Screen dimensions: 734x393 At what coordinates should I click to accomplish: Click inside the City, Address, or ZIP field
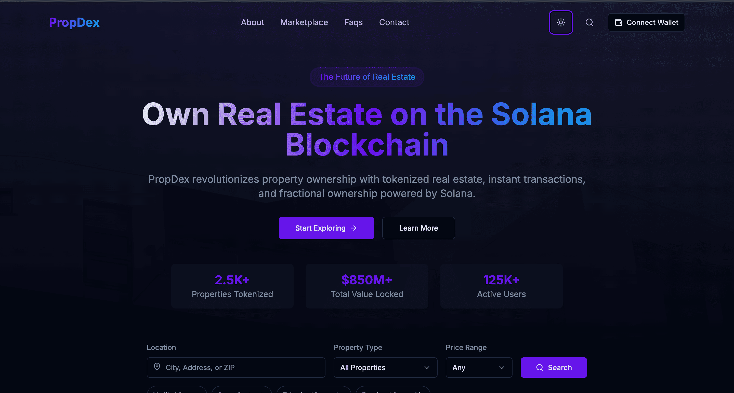tap(236, 367)
